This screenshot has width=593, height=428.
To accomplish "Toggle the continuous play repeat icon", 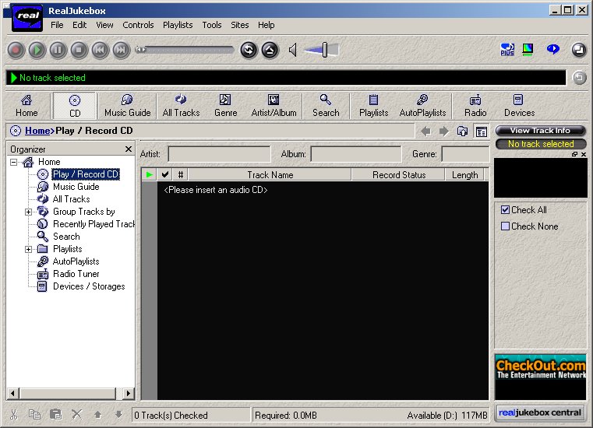I will point(249,51).
